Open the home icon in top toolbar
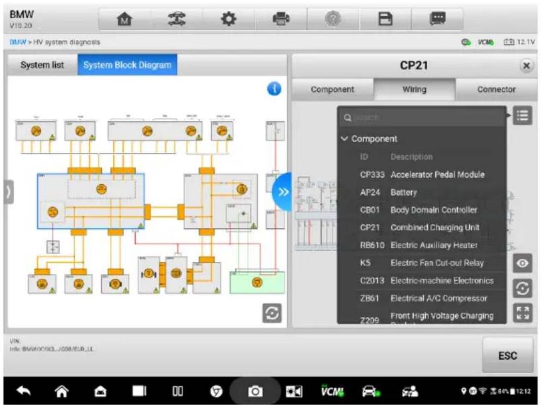 click(124, 19)
